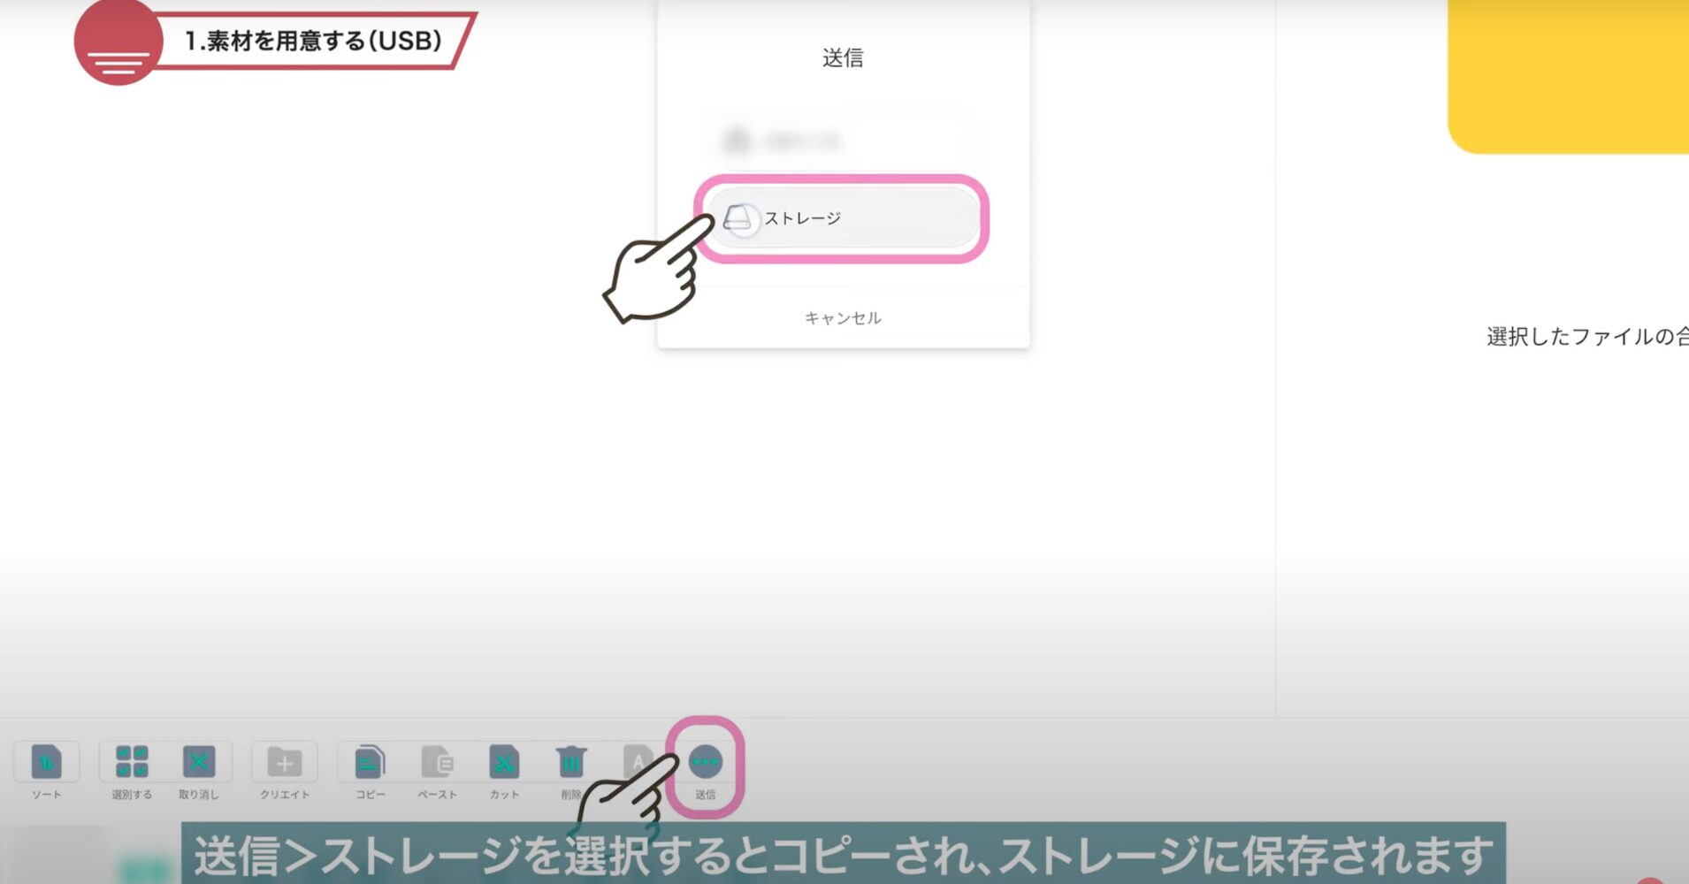The height and width of the screenshot is (884, 1689).
Task: Click the Sort (ソート) toolbar icon
Action: (46, 762)
